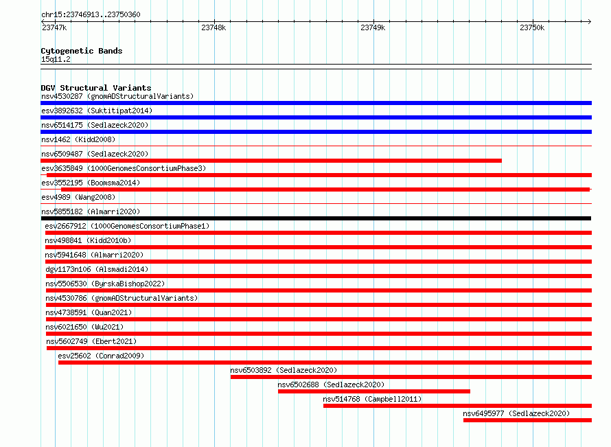Click the DGV Structural Variants track title

tap(96, 88)
